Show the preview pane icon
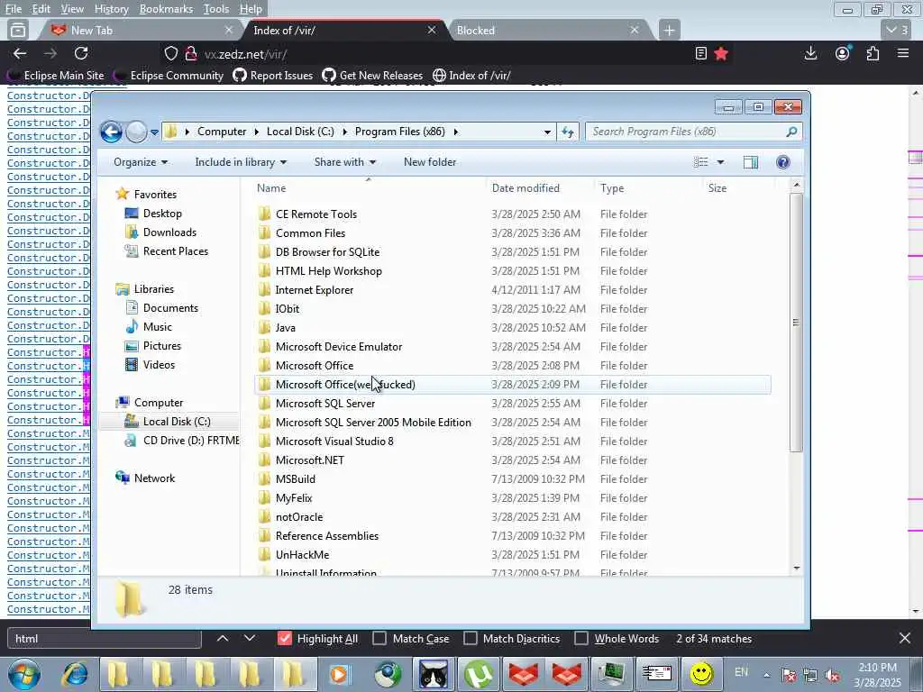 coord(751,162)
